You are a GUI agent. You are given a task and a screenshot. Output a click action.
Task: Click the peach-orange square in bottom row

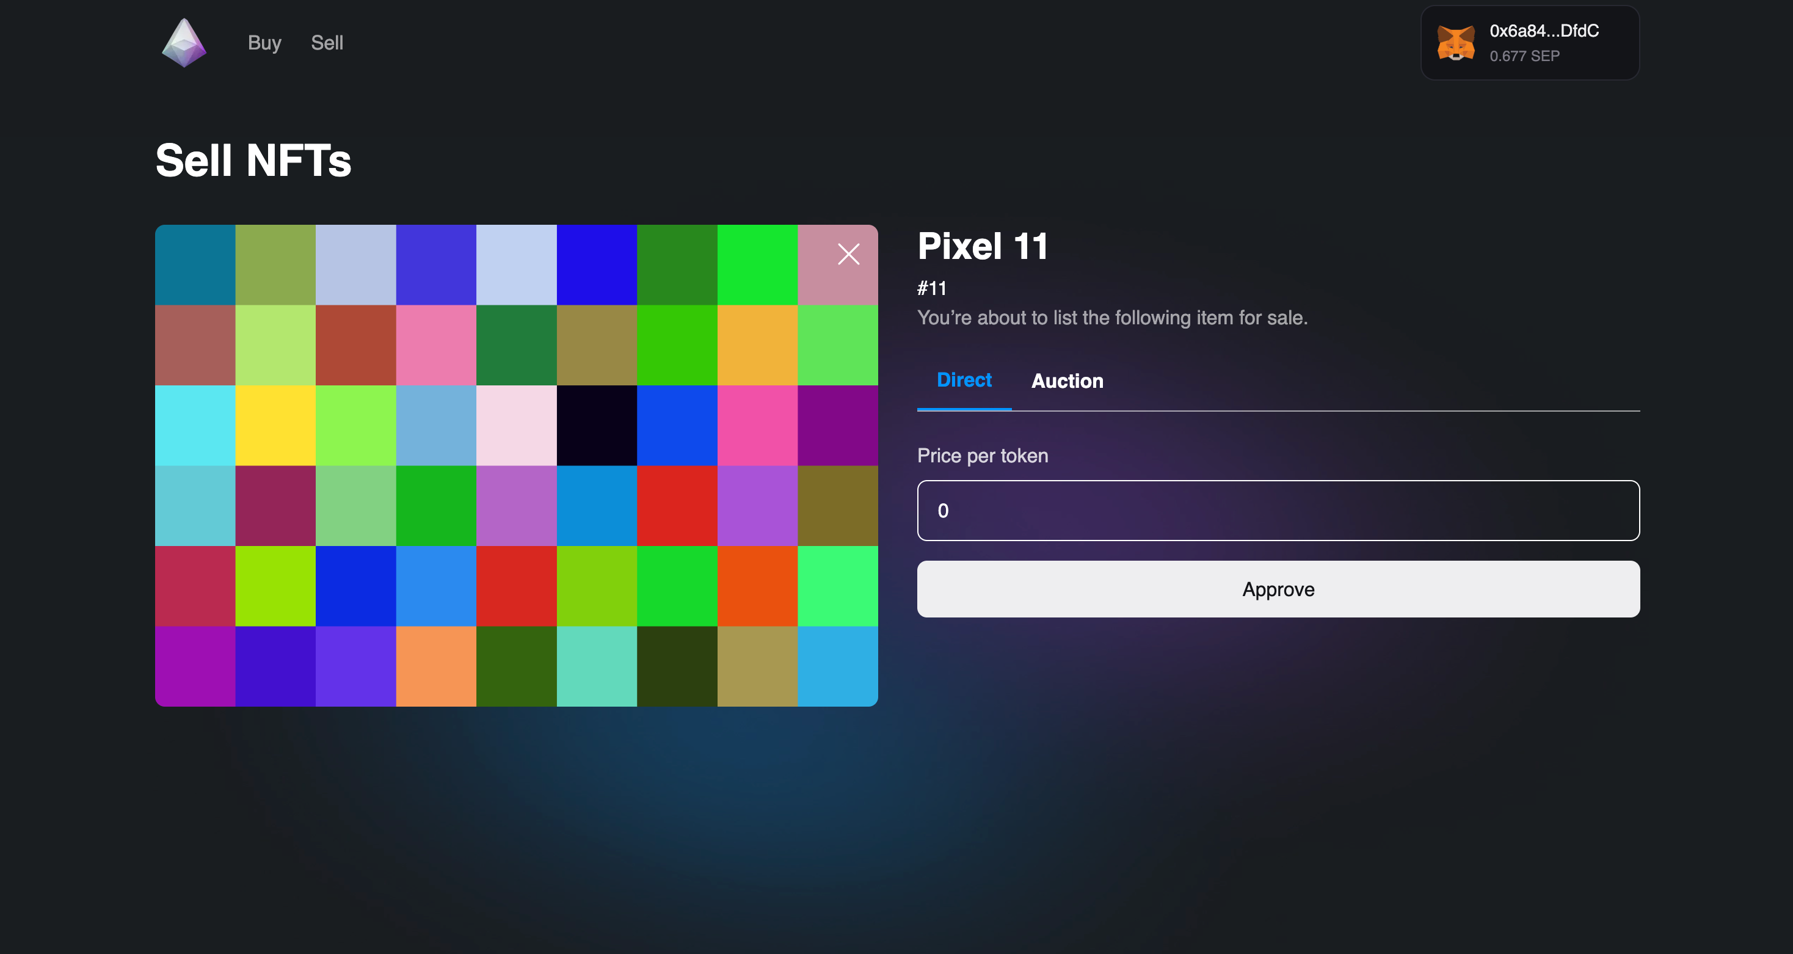435,666
